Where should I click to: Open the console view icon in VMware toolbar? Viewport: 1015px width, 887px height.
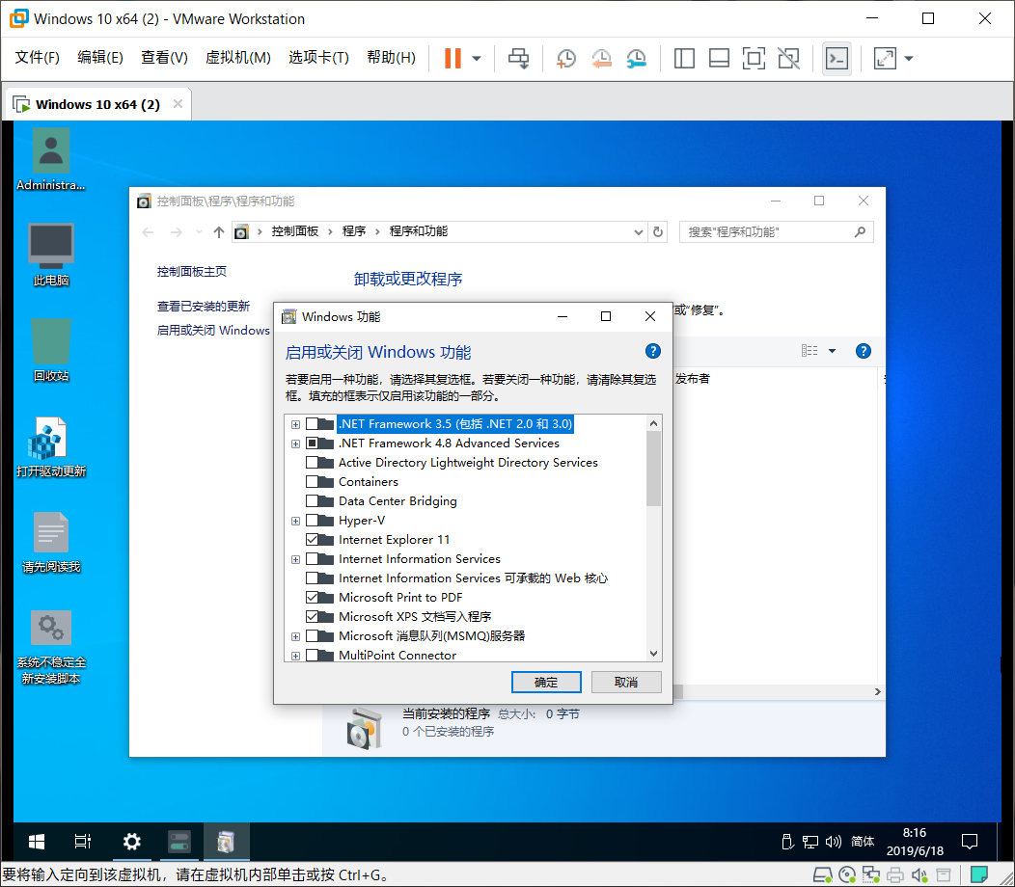pyautogui.click(x=837, y=58)
